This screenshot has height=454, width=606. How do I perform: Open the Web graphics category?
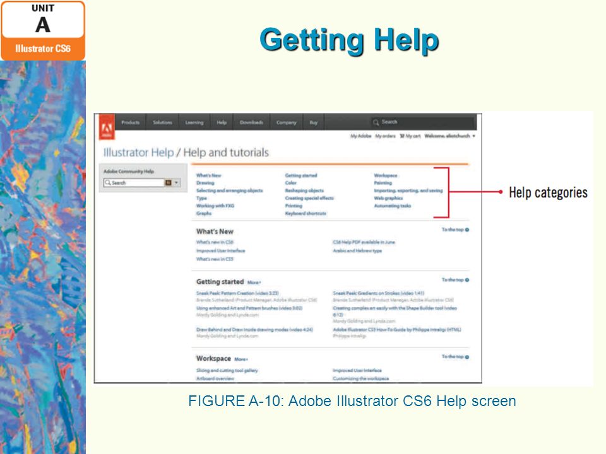(388, 198)
